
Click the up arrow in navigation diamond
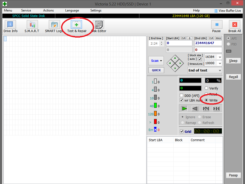(x=175, y=58)
